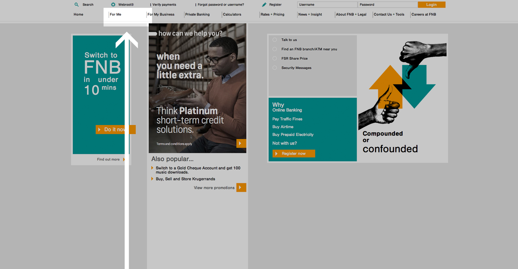518x269 pixels.
Task: Click the Buy Airtime link
Action: 283,127
